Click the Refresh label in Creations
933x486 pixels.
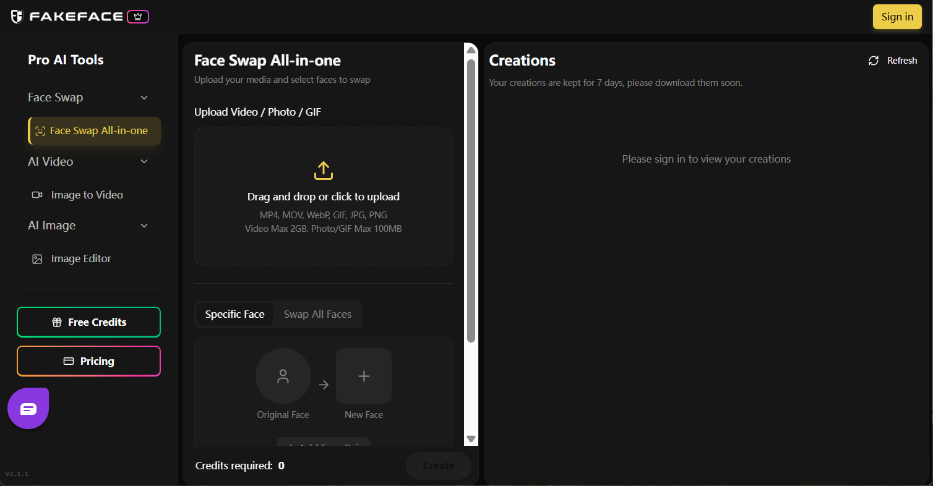(x=902, y=61)
